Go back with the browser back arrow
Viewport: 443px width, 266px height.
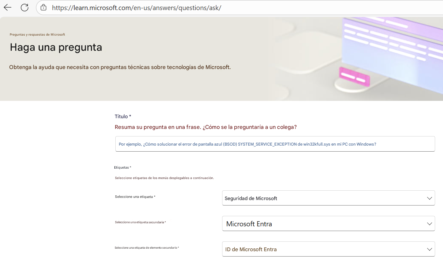click(x=8, y=8)
